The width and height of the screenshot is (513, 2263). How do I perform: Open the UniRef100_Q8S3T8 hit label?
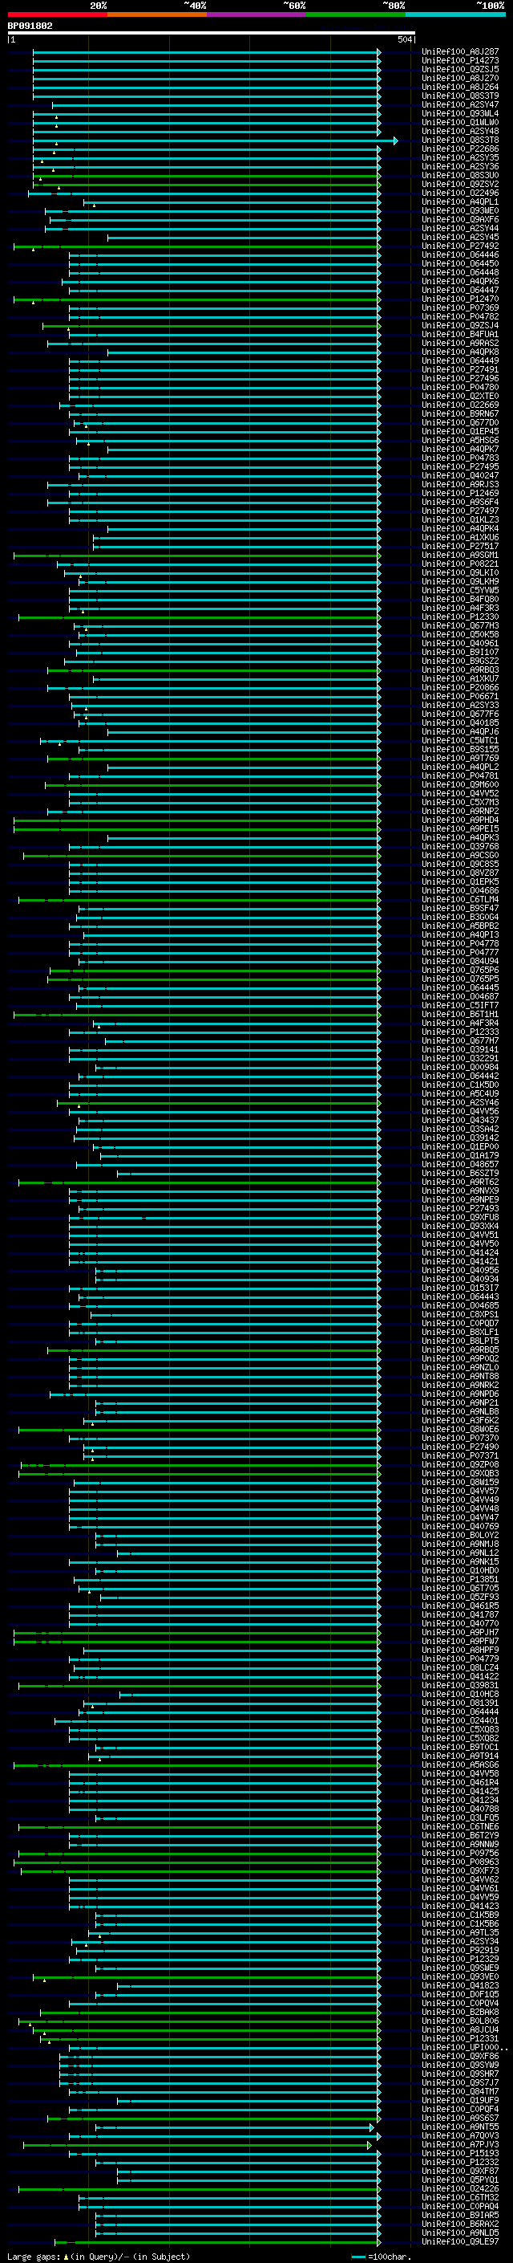click(460, 140)
